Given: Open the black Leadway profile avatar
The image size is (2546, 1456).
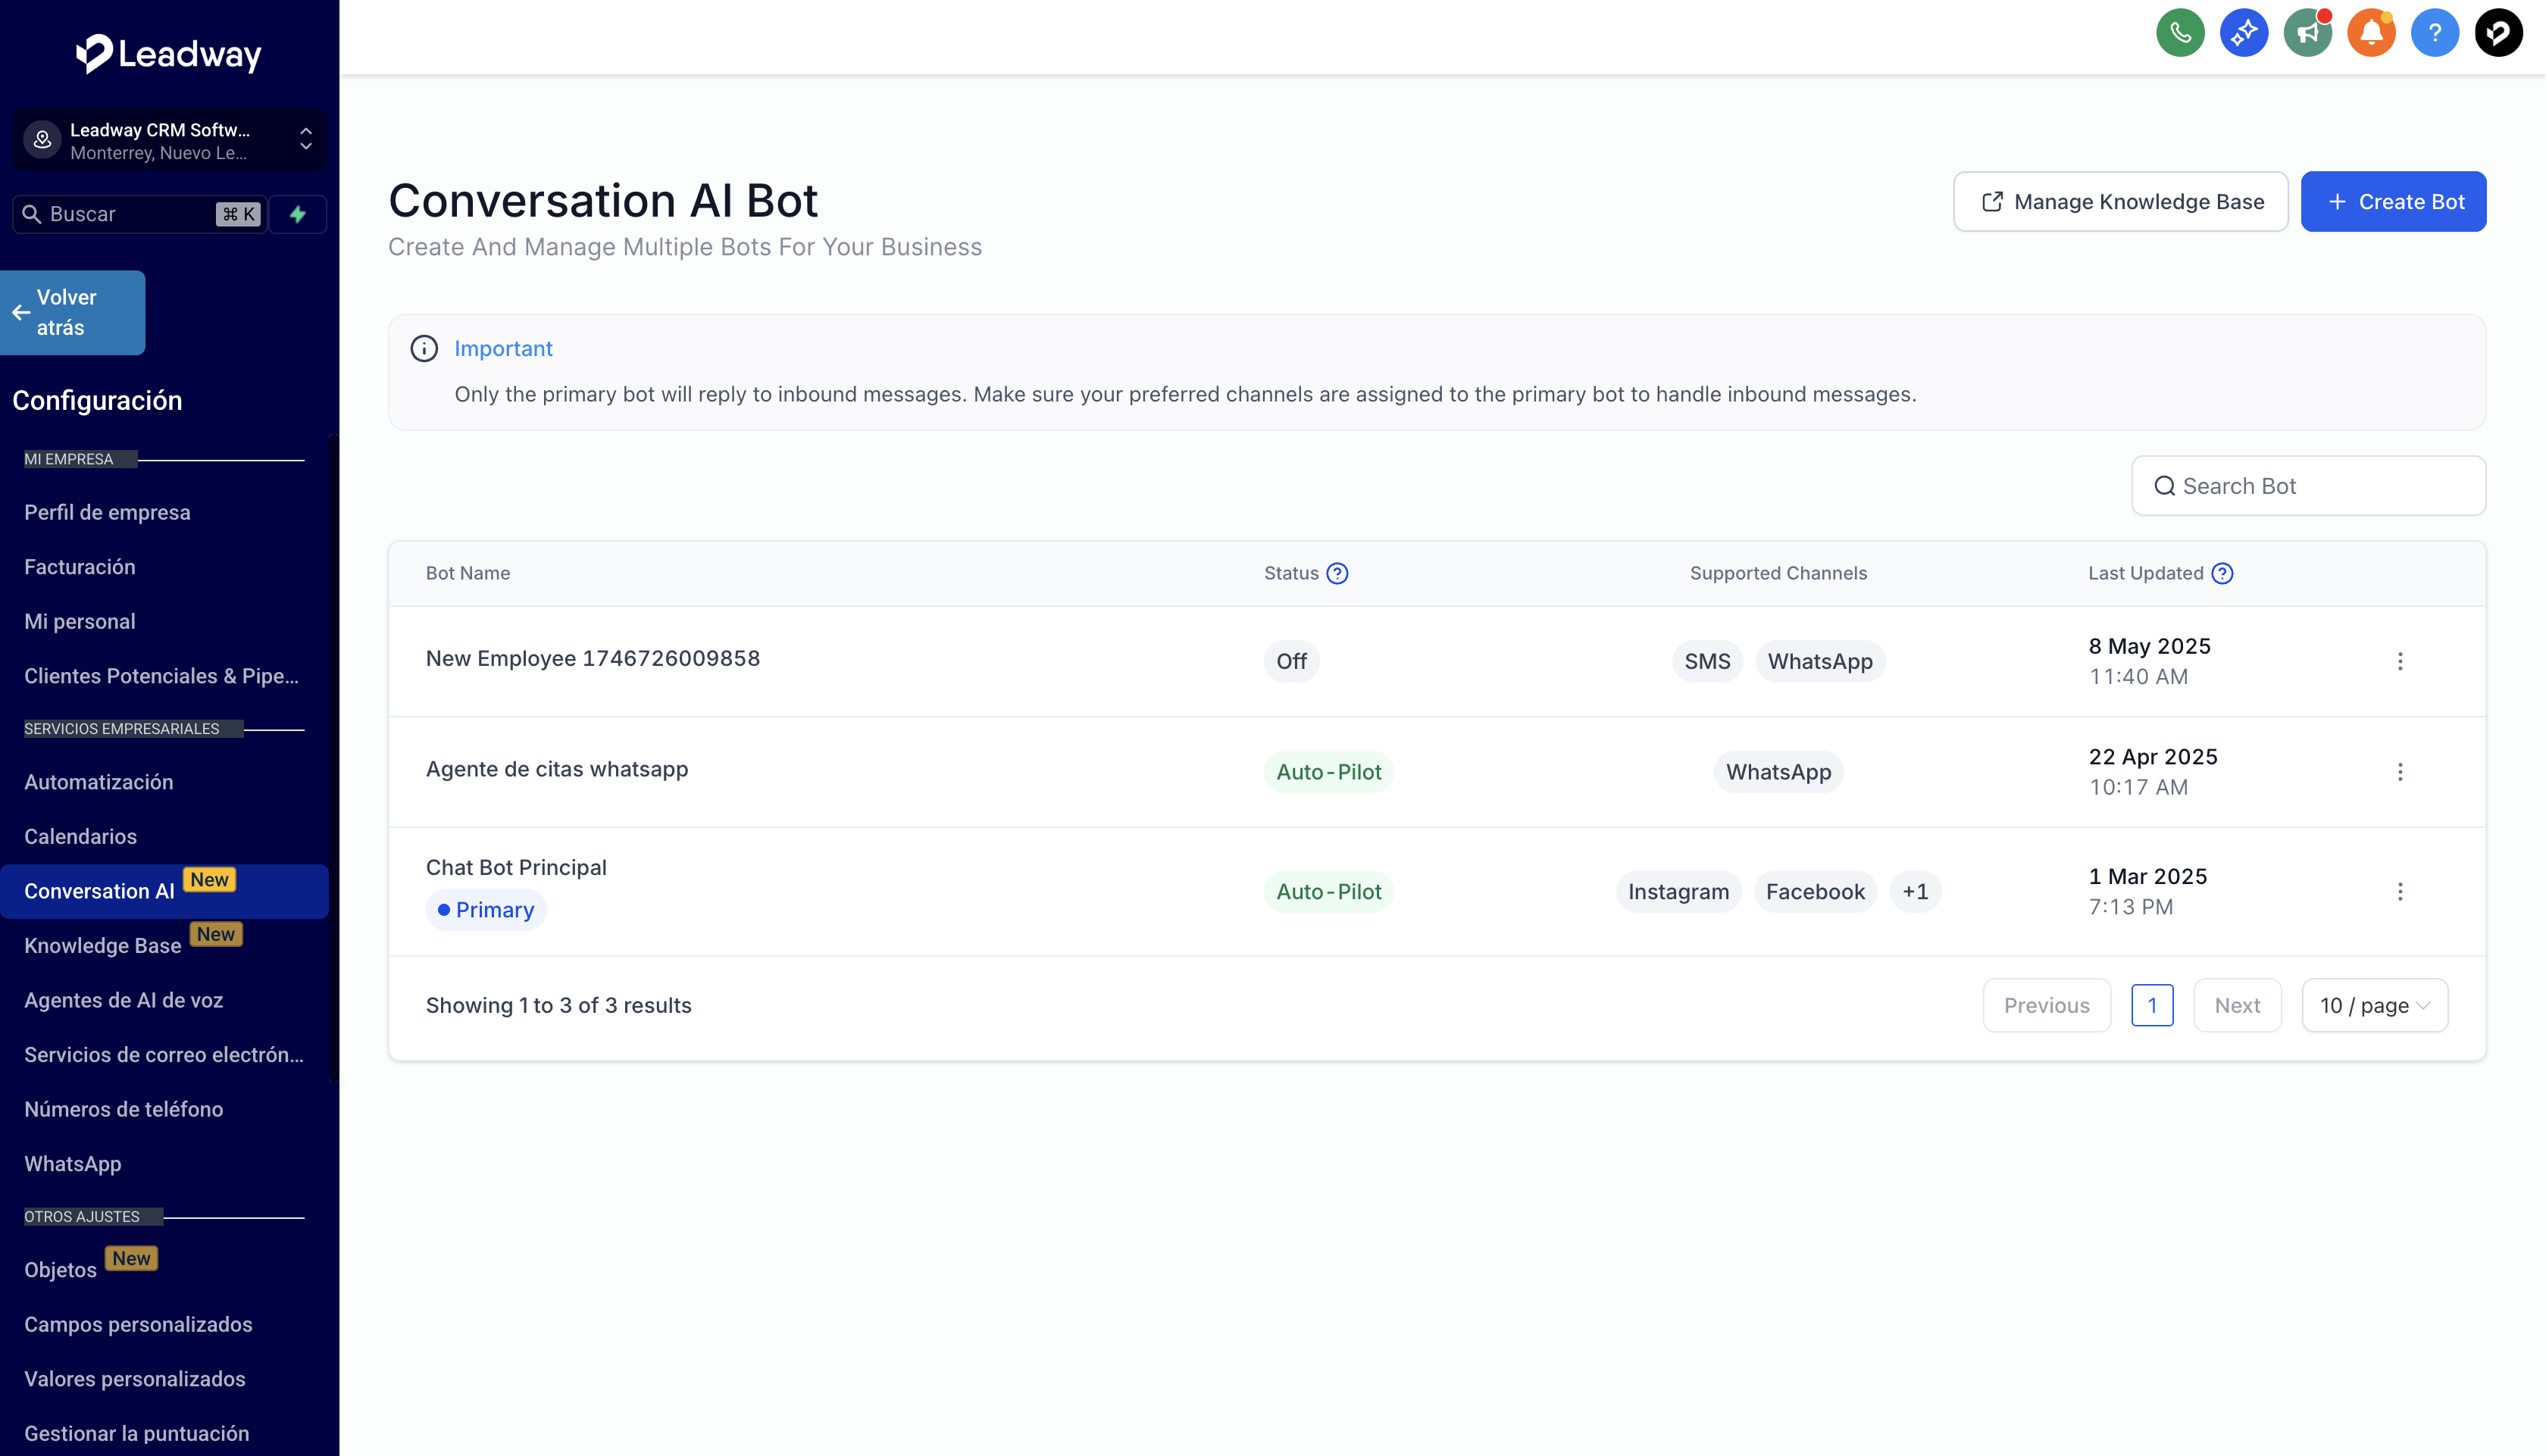Looking at the screenshot, I should point(2498,33).
